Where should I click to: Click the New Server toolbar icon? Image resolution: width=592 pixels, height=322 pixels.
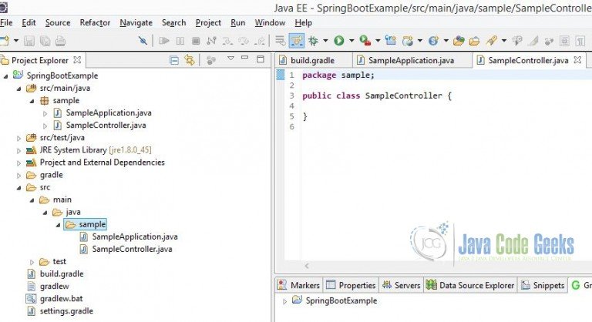pos(391,40)
